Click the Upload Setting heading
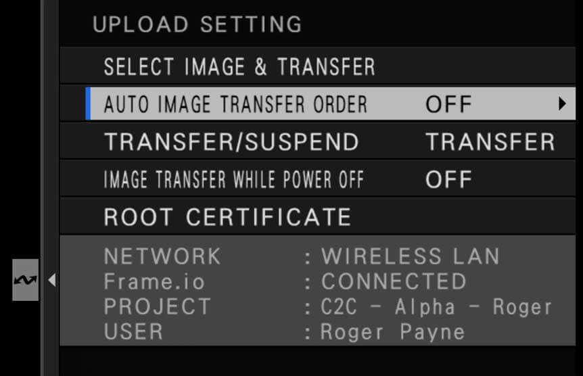The image size is (583, 376). (197, 24)
